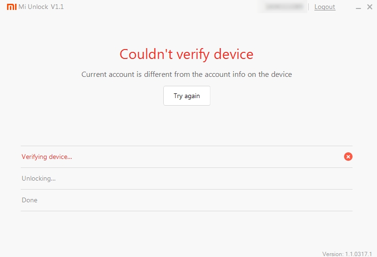Click the separator line below Done
Screen dimensions: 377x257
(x=186, y=211)
